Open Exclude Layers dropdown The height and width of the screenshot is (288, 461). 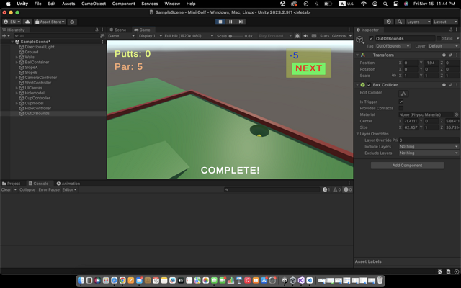click(x=429, y=153)
